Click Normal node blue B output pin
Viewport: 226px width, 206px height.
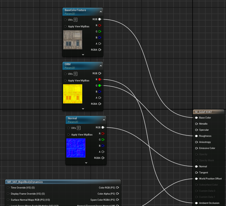103,146
